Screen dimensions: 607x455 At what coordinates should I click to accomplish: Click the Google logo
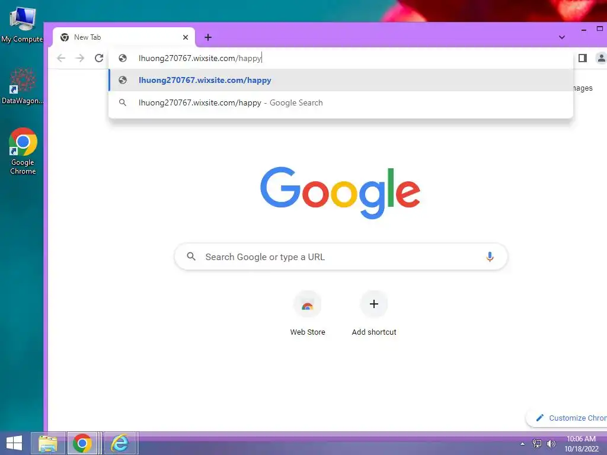(x=340, y=193)
